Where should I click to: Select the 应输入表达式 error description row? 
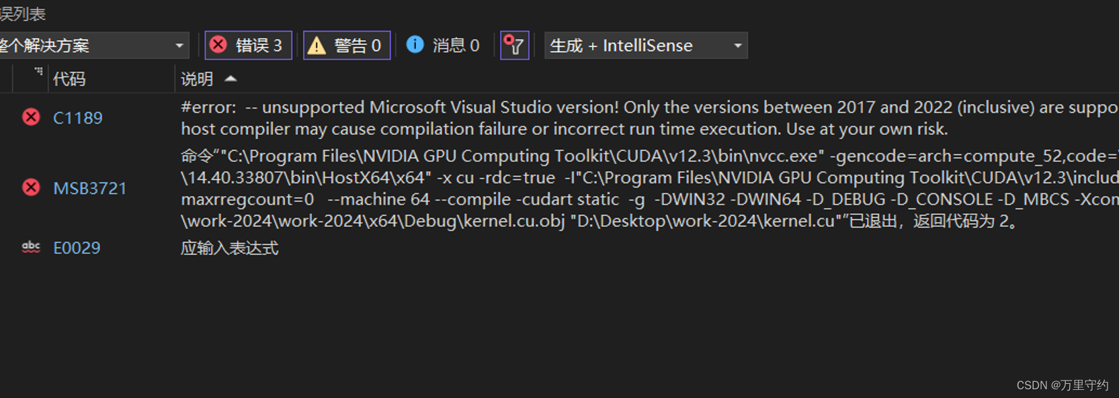point(230,248)
